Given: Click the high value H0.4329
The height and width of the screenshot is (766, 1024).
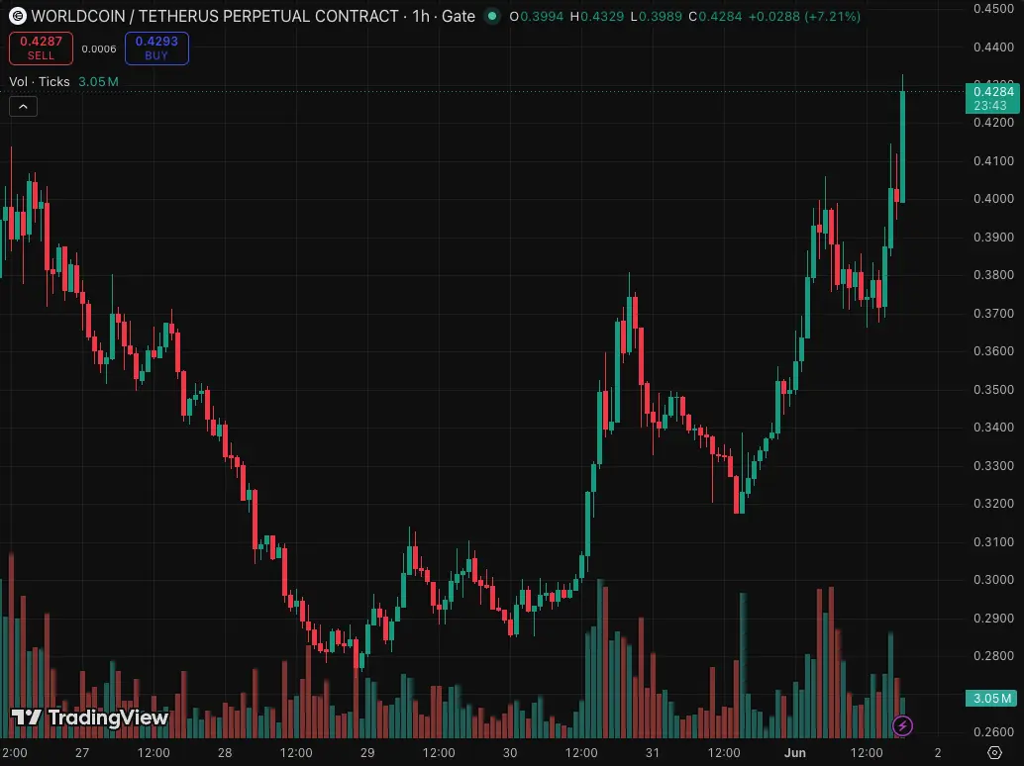Looking at the screenshot, I should point(597,16).
